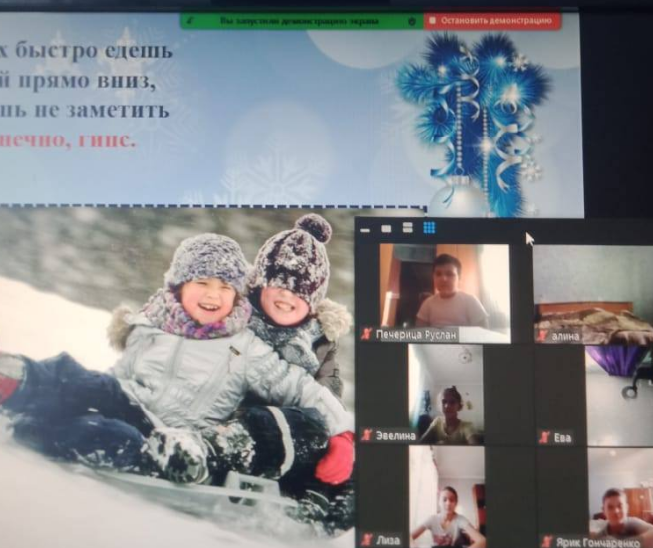Image resolution: width=653 pixels, height=548 pixels.
Task: Click the muted mic icon next to Лиза
Action: point(367,539)
